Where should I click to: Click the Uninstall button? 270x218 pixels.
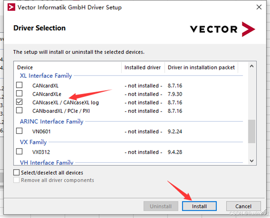tap(161, 206)
